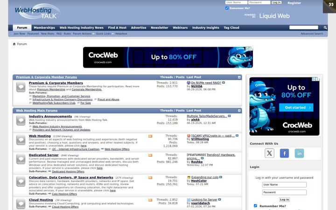Click Get started on CrocWeb ad
Screen dimensions: 336x210
pyautogui.click(x=296, y=107)
